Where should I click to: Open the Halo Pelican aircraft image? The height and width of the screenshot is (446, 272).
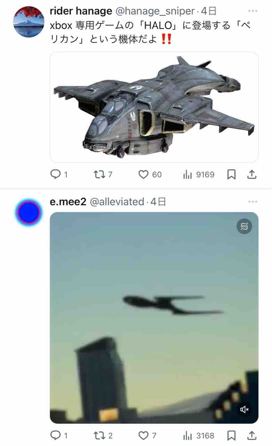pyautogui.click(x=154, y=107)
